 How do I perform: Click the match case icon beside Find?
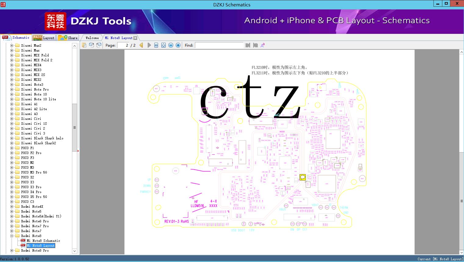262,45
